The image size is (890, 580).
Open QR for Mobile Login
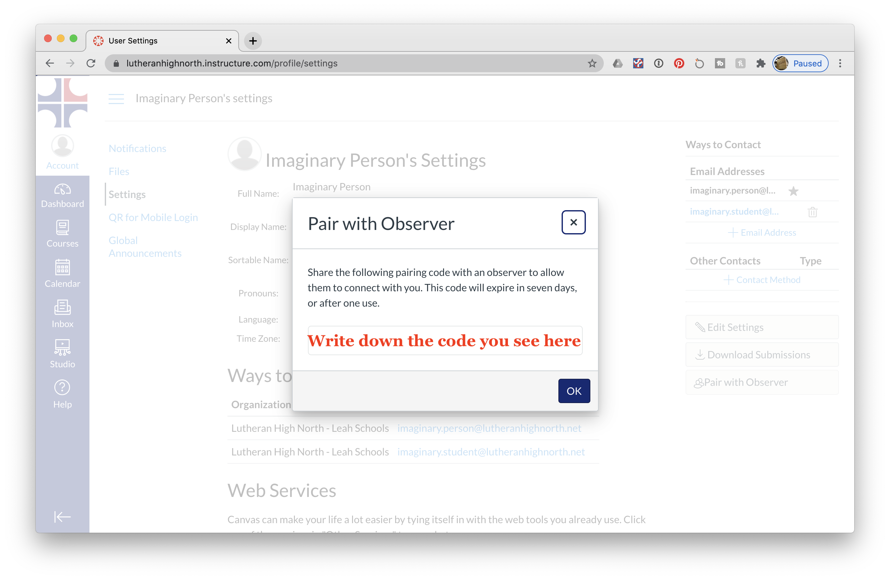click(x=153, y=217)
